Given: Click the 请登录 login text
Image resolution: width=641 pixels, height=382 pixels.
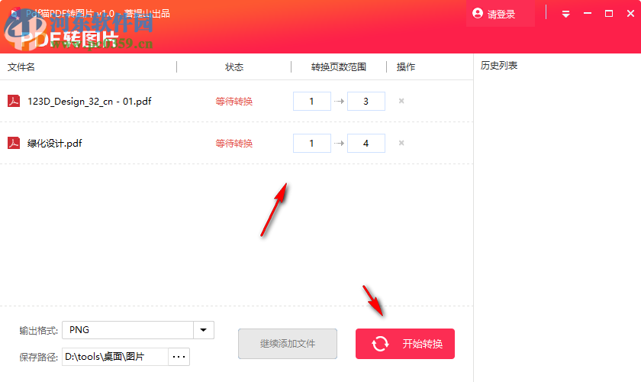Looking at the screenshot, I should pos(501,15).
